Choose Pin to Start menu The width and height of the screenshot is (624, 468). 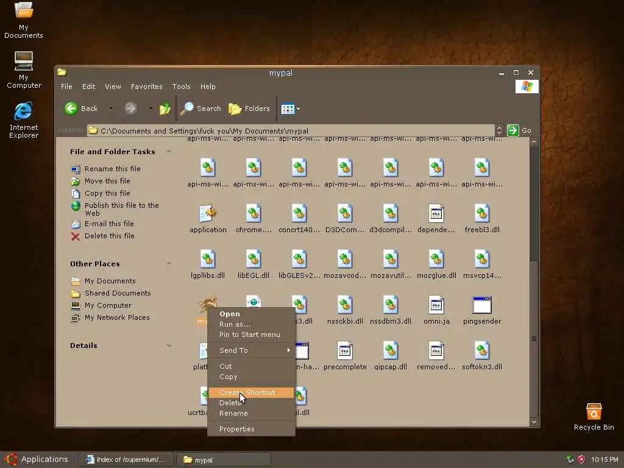point(251,335)
